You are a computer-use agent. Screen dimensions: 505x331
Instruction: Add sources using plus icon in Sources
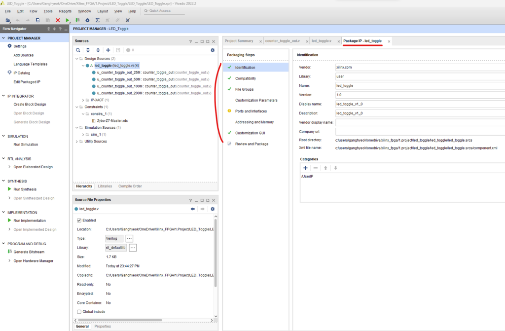[x=108, y=50]
